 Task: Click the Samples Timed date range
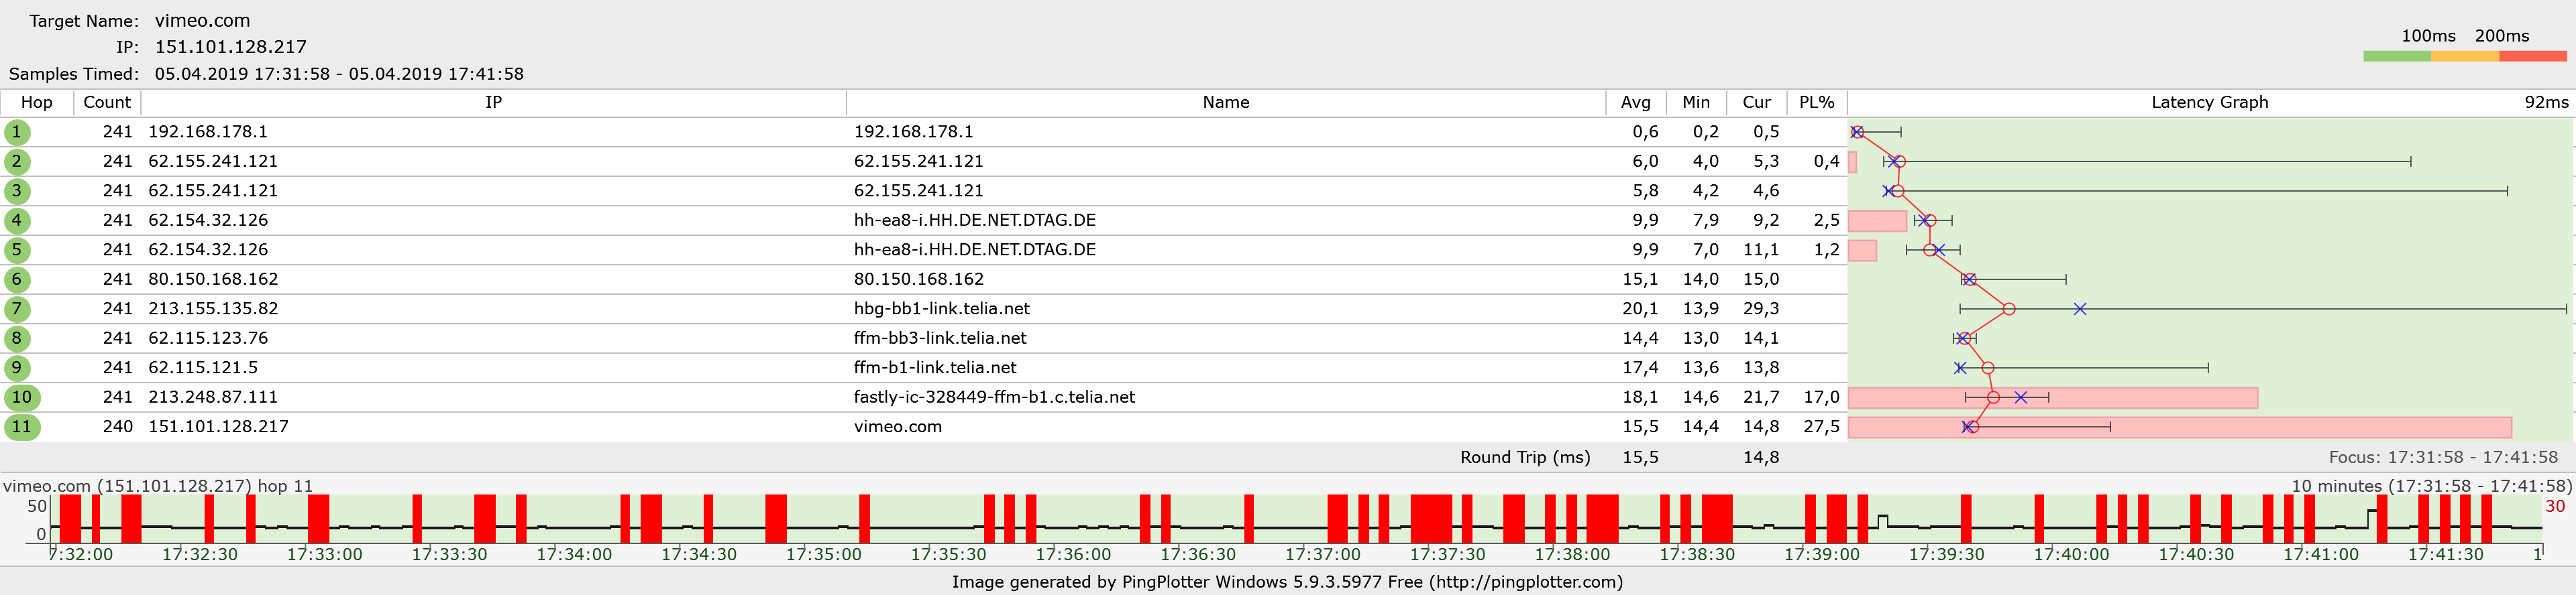coord(339,74)
